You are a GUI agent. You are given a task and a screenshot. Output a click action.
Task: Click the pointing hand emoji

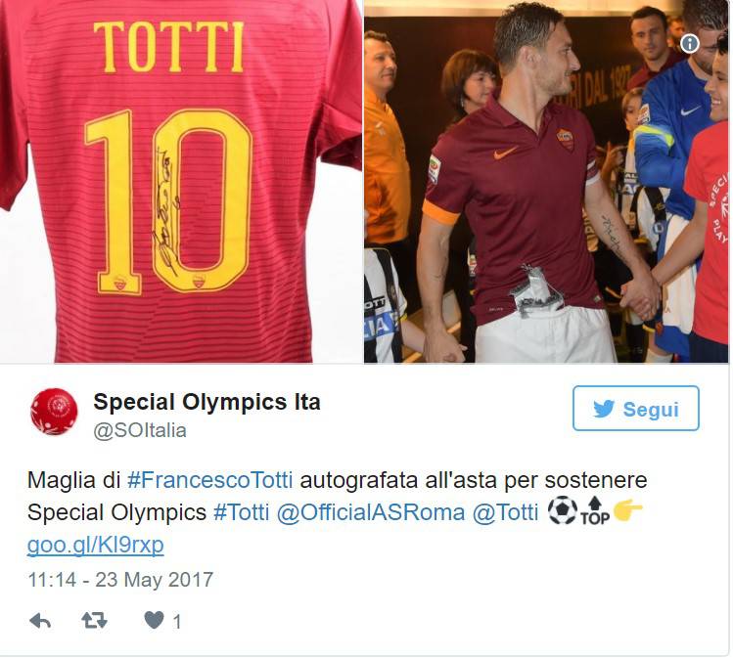[x=628, y=509]
